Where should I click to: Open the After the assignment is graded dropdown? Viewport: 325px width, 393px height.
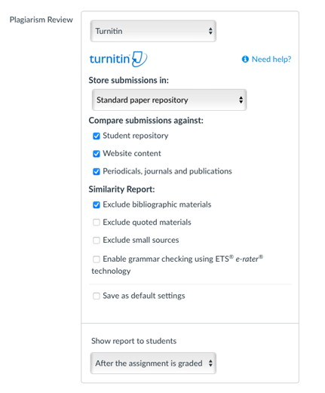(x=153, y=363)
